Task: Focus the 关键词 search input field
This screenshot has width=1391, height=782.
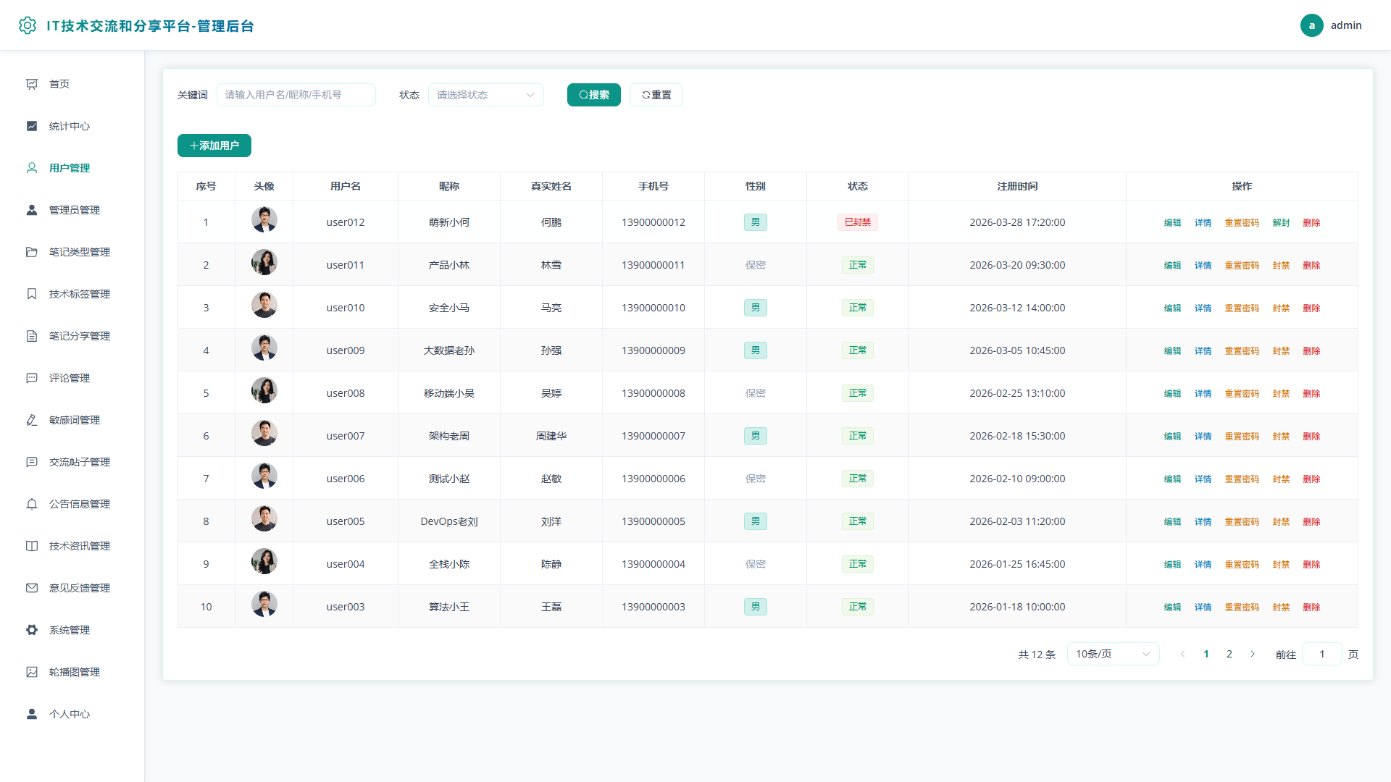Action: coord(296,95)
